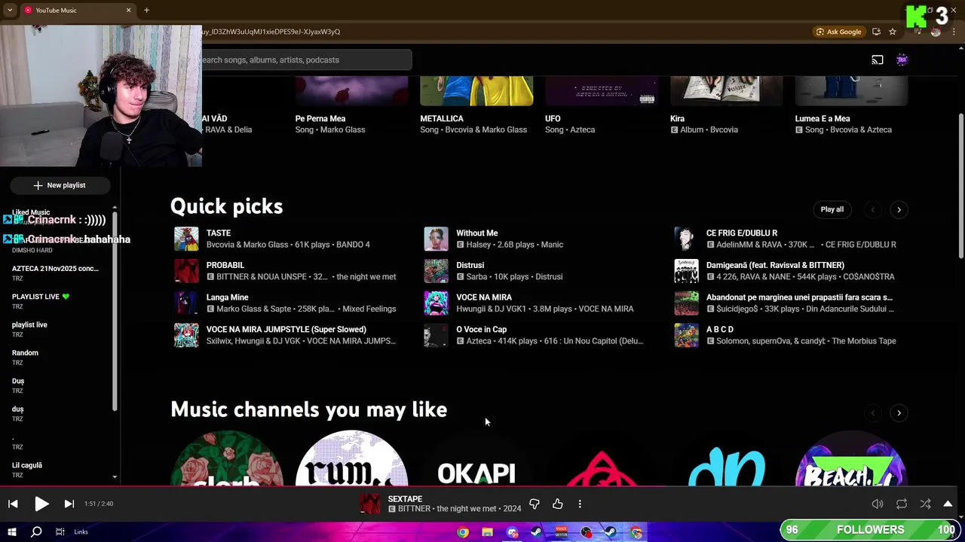Click Damigeană song thumbnail
Image resolution: width=965 pixels, height=542 pixels.
coord(686,271)
